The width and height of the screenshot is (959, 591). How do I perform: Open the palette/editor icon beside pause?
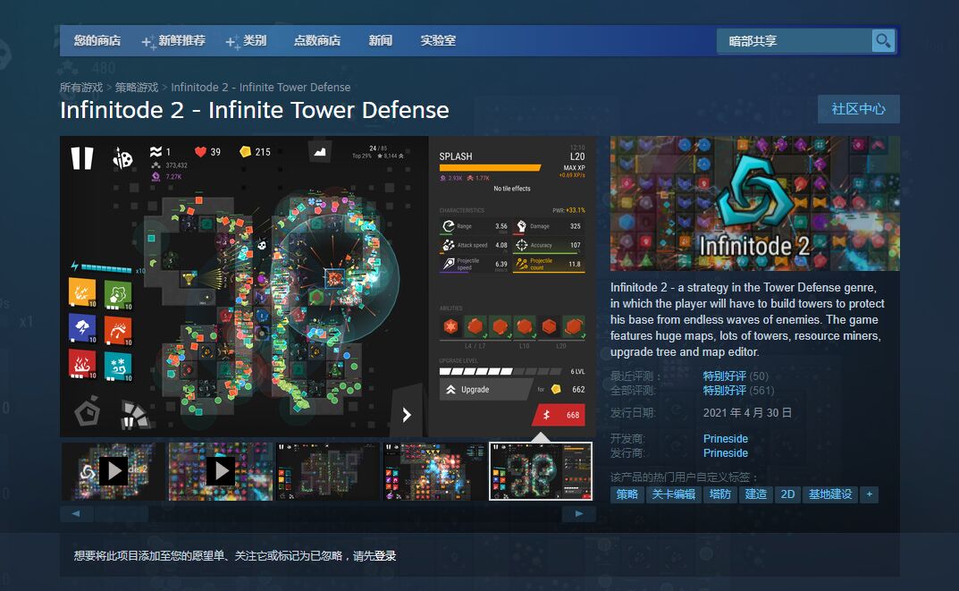pyautogui.click(x=122, y=156)
